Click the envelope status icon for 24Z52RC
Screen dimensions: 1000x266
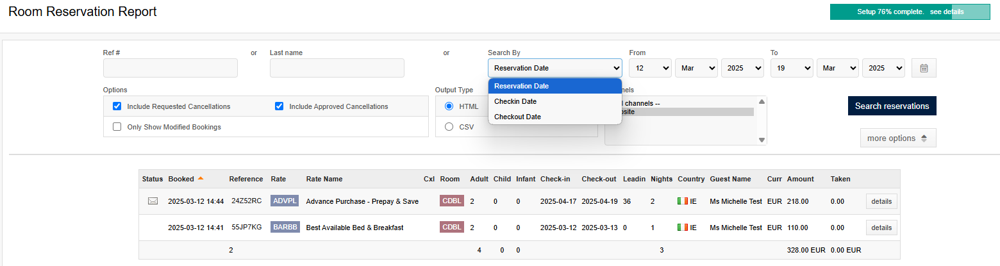pos(153,201)
